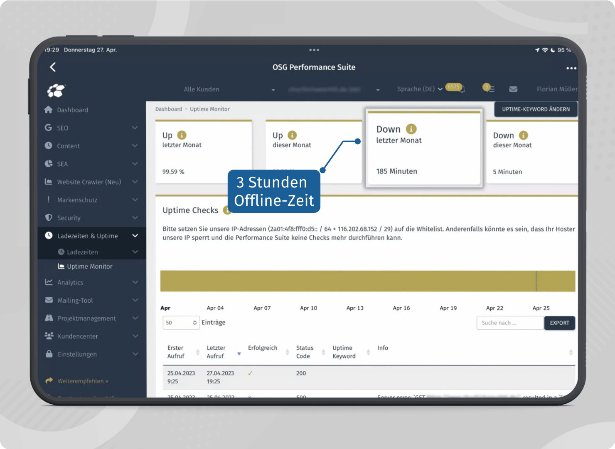
Task: Expand the Security menu chevron
Action: click(x=135, y=217)
